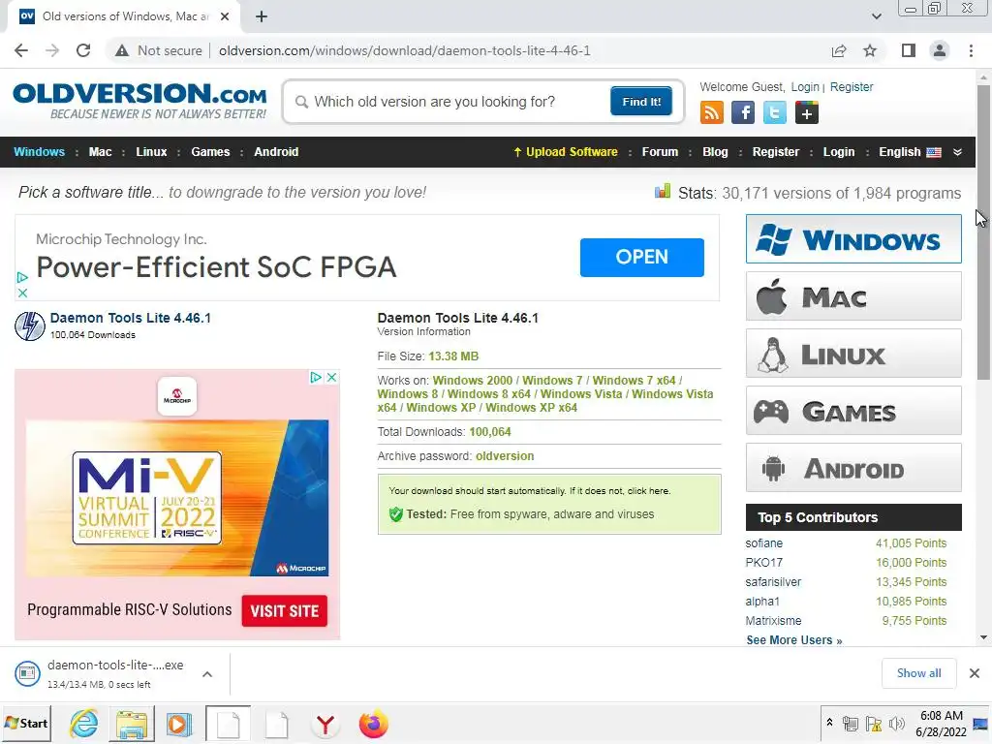The height and width of the screenshot is (744, 992).
Task: Open the Windows Start button
Action: pyautogui.click(x=26, y=723)
